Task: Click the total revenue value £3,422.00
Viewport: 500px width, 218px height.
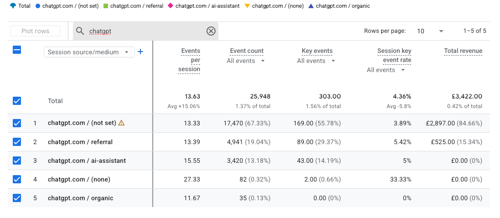Action: [467, 96]
